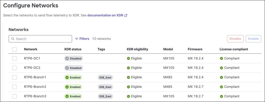Click the SSE_East tag on RTP6-Branch2
Image resolution: width=265 pixels, height=102 pixels.
pos(105,87)
